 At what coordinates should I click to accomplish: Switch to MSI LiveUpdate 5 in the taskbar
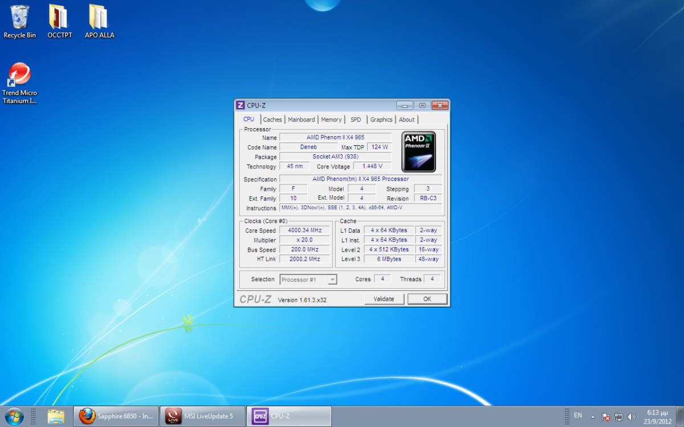[x=202, y=416]
